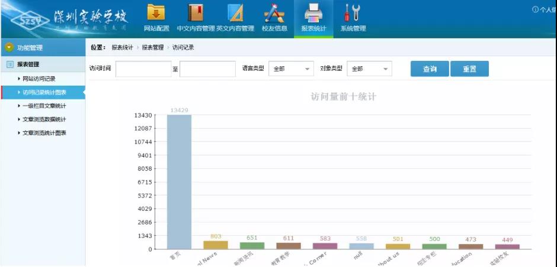Click the green bar labeled 651
The height and width of the screenshot is (267, 557).
(x=252, y=246)
